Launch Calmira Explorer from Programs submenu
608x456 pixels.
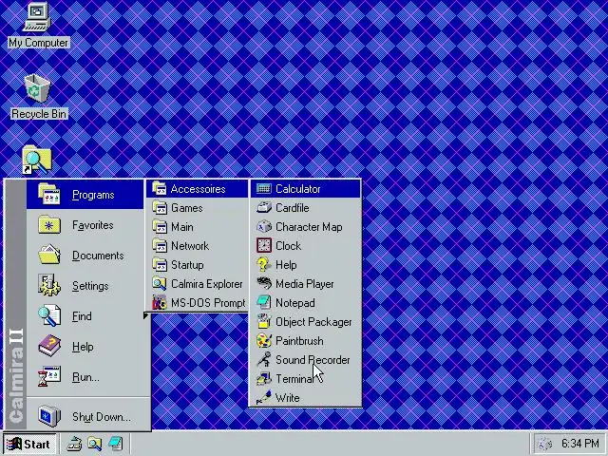click(x=198, y=284)
